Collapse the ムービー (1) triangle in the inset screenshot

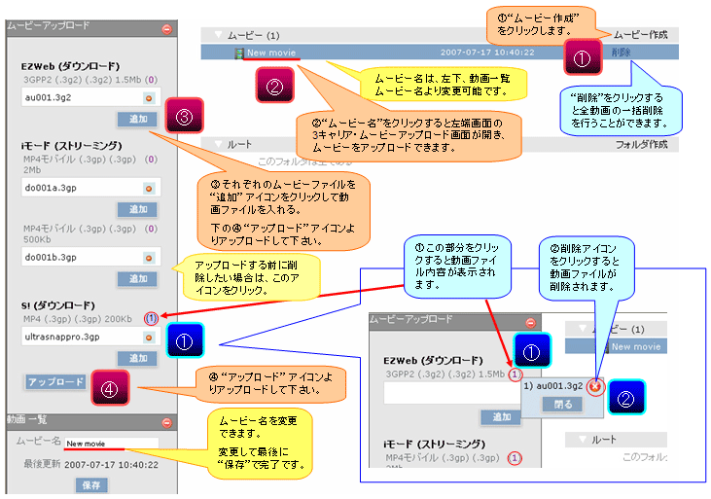[x=583, y=328]
